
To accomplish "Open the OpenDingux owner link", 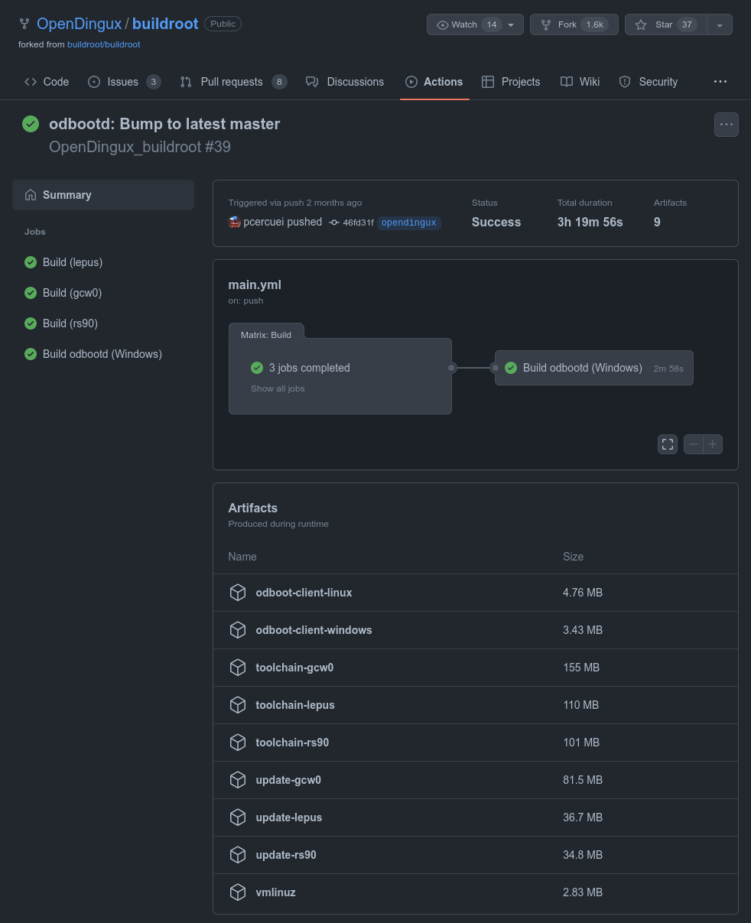I will [x=79, y=24].
